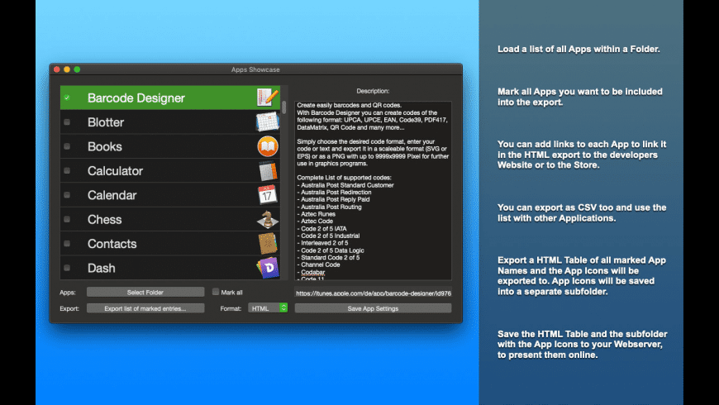The image size is (719, 405).
Task: Close the Apps Showcase window
Action: (57, 69)
